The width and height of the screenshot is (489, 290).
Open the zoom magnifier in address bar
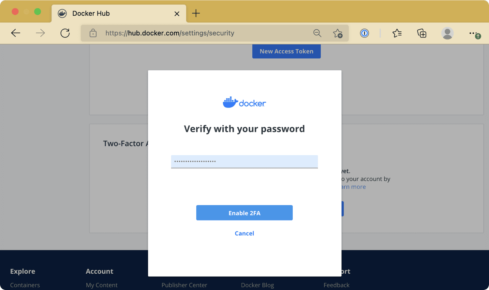pos(317,33)
